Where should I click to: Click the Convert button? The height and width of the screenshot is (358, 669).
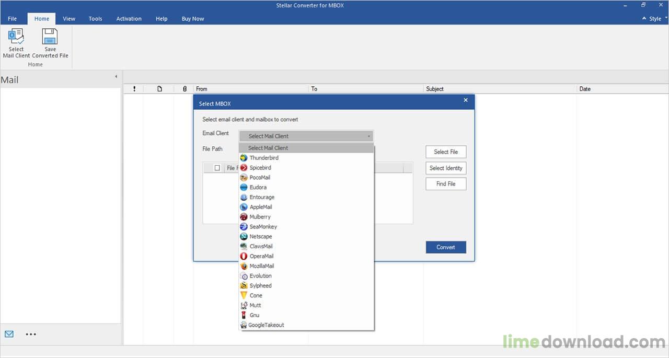tap(446, 247)
